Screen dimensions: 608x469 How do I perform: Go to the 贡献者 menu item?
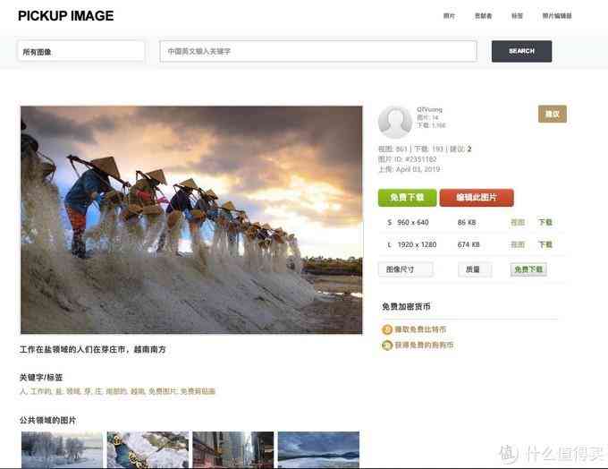click(484, 16)
